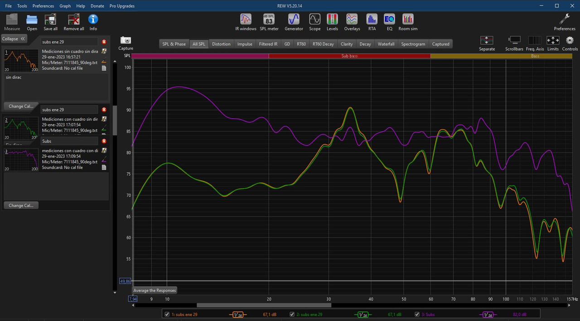Open the Levels meter

(332, 22)
